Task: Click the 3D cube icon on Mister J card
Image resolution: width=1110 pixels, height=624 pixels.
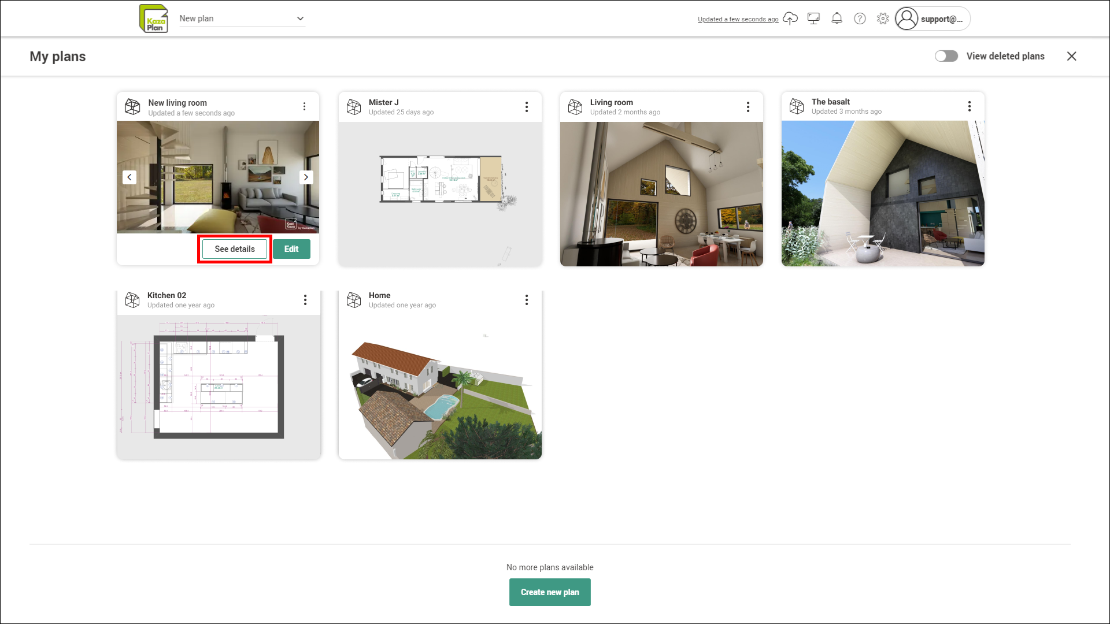Action: point(354,107)
